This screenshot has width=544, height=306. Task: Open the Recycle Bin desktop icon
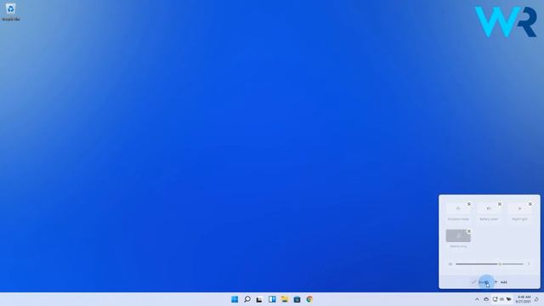coord(10,11)
